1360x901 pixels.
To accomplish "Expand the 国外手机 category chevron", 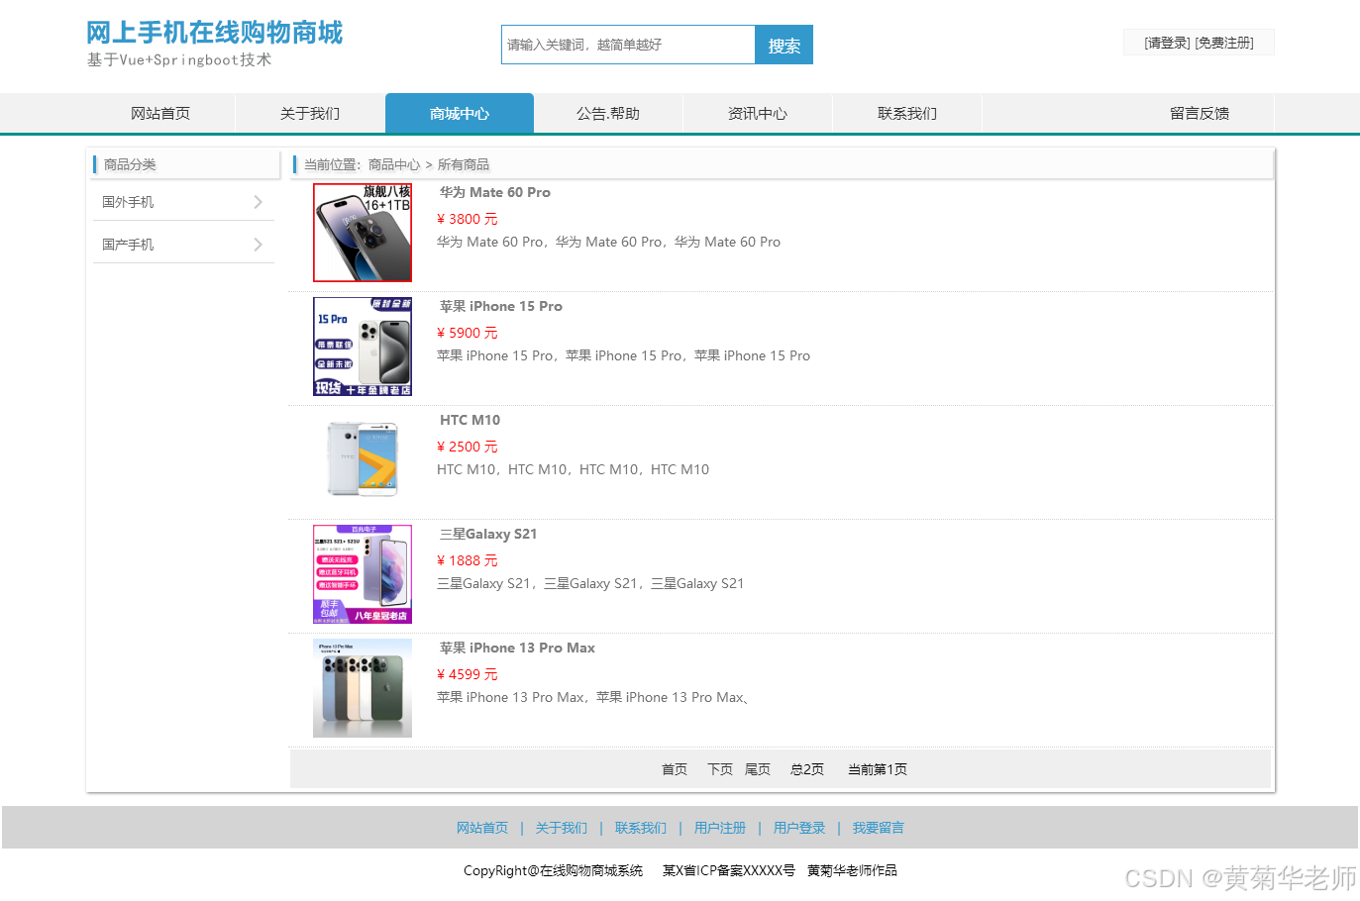I will [259, 202].
